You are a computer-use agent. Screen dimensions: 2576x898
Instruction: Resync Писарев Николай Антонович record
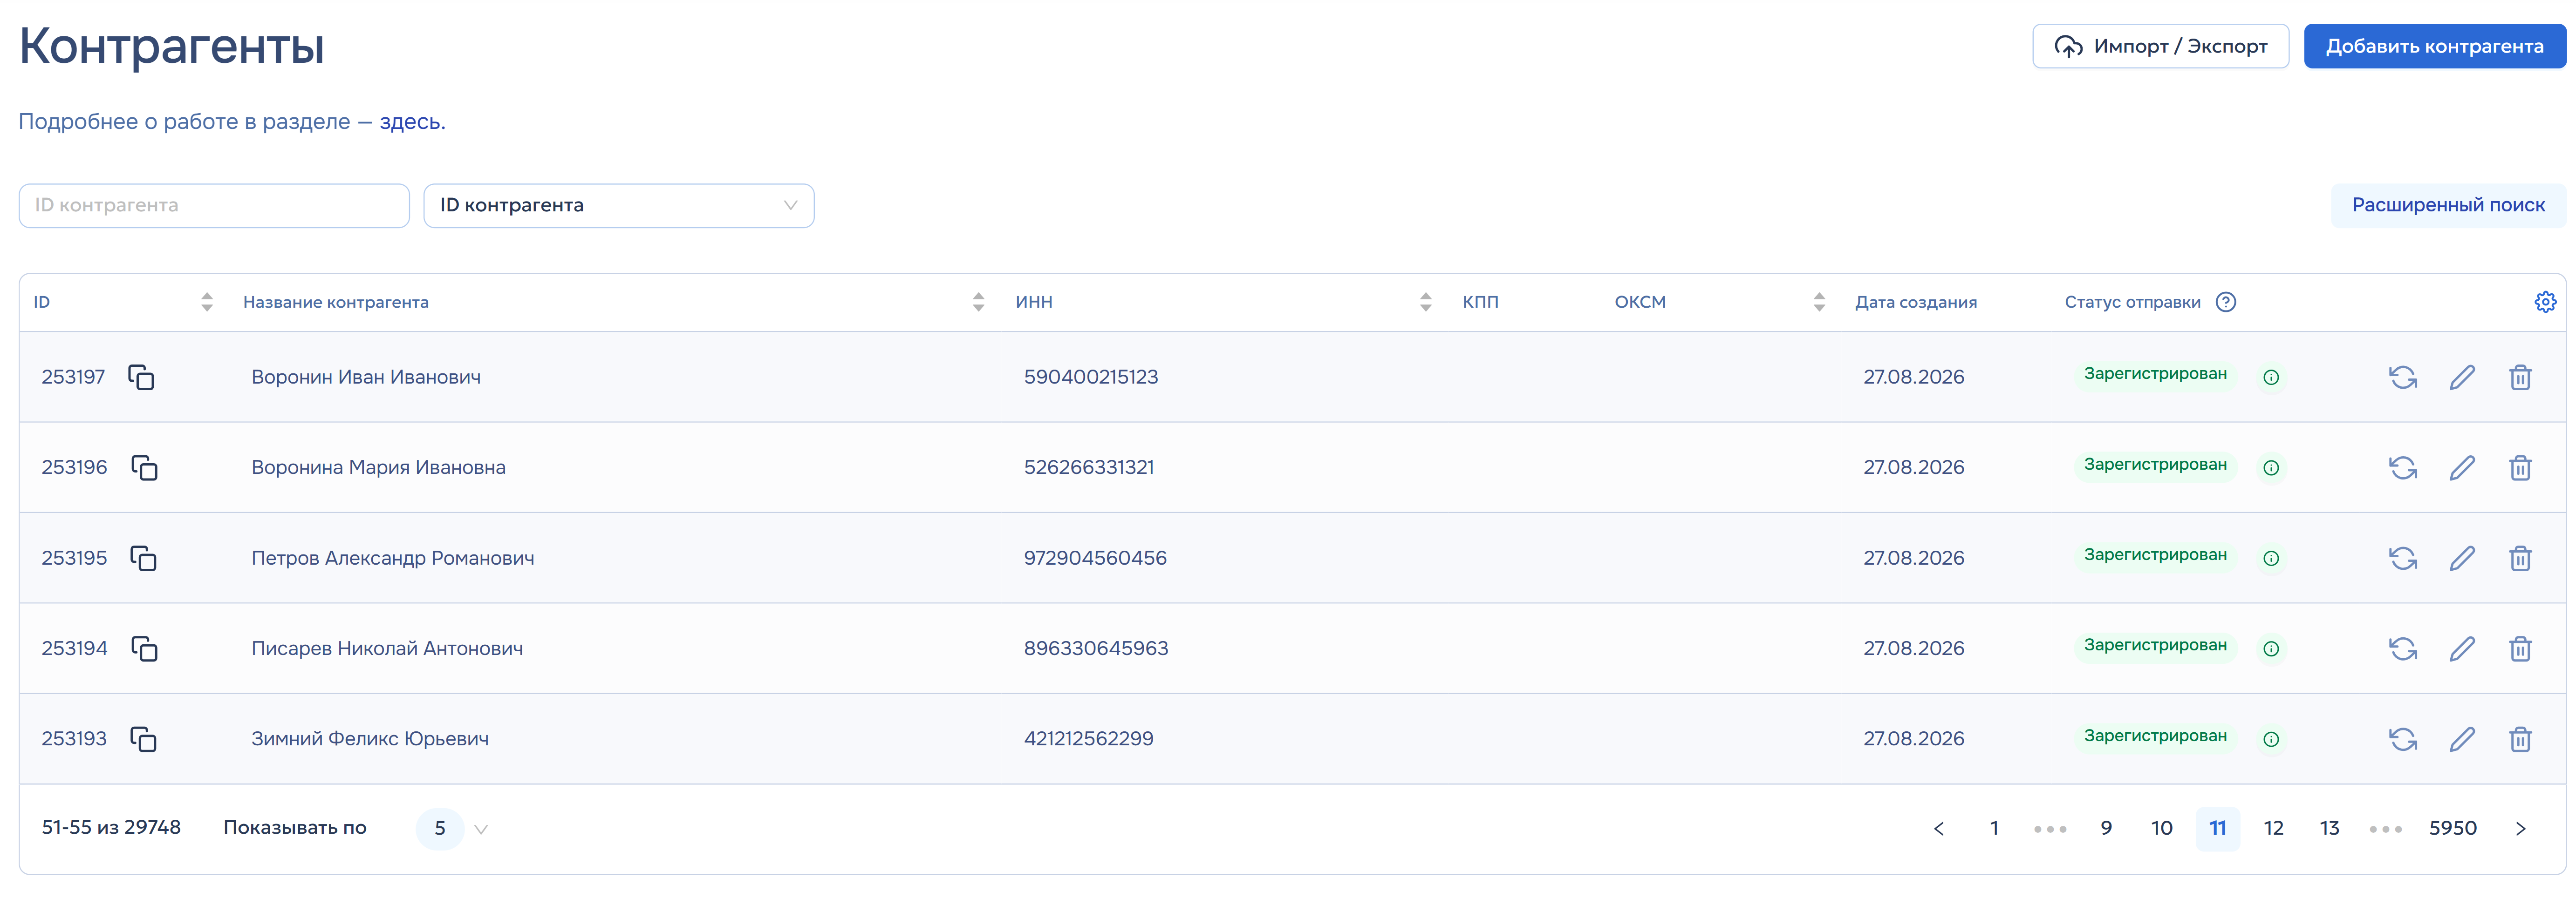click(2403, 648)
